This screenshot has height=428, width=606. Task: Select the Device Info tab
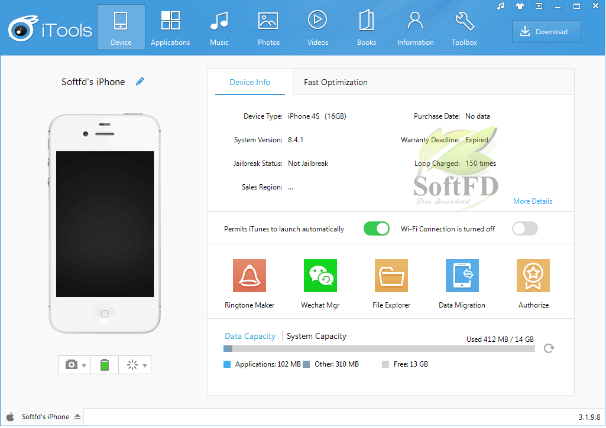point(250,82)
